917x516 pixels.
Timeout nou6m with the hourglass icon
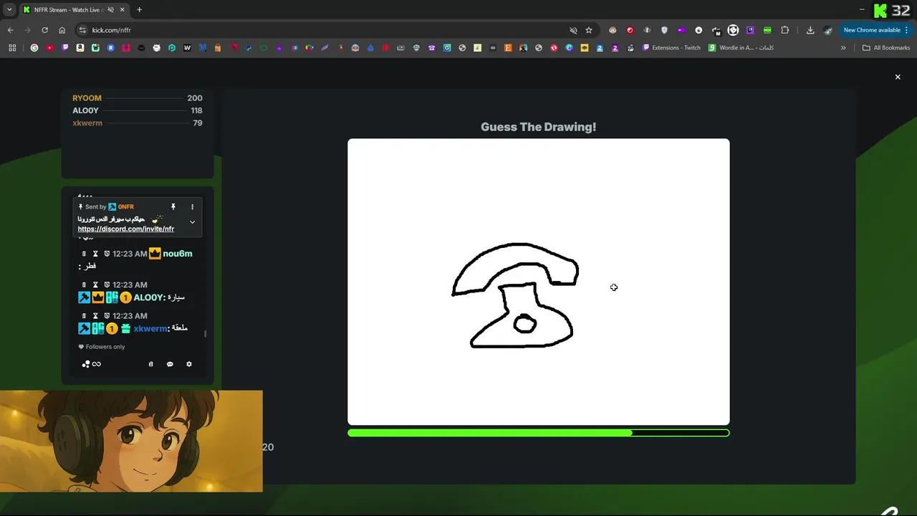pos(95,254)
